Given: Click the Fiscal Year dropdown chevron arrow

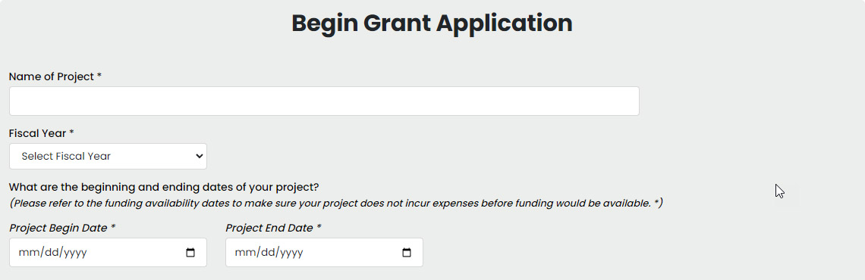Looking at the screenshot, I should pos(200,156).
